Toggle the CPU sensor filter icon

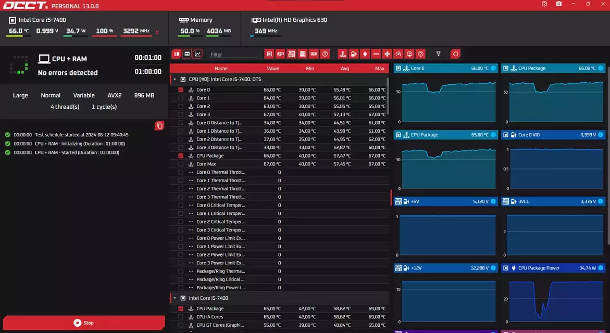269,54
